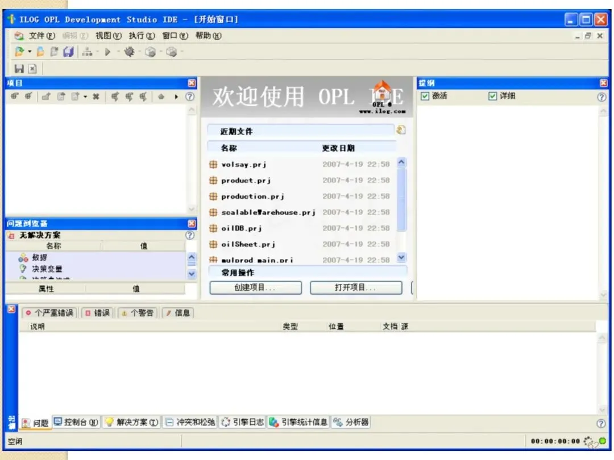
Task: Select the 问题 tab
Action: pyautogui.click(x=36, y=423)
